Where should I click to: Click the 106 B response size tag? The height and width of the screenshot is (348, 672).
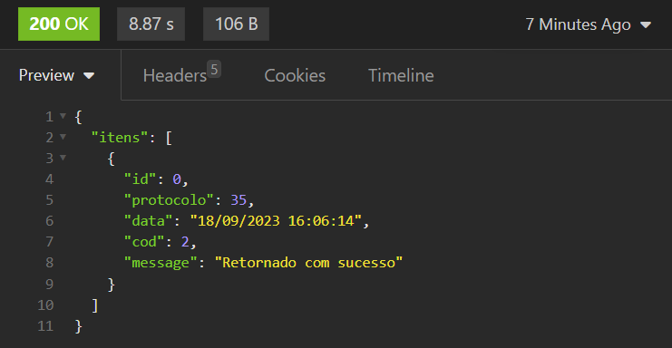236,24
